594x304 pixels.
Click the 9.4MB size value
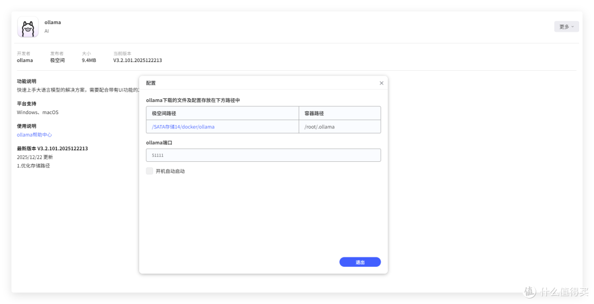click(x=89, y=60)
